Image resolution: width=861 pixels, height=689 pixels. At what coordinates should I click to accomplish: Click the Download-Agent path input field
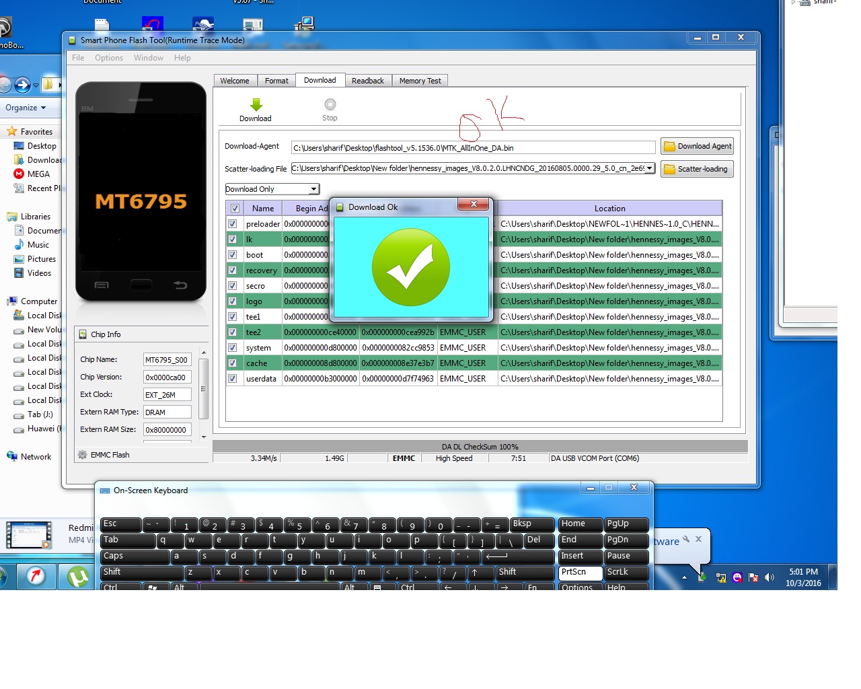[473, 148]
